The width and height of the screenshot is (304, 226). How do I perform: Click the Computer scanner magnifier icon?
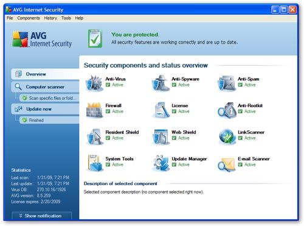[18, 87]
